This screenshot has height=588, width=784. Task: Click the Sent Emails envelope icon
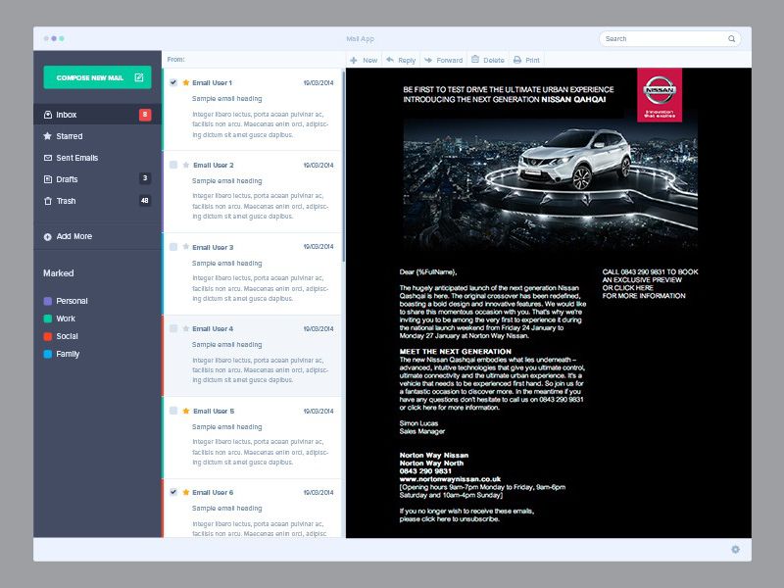[x=48, y=158]
